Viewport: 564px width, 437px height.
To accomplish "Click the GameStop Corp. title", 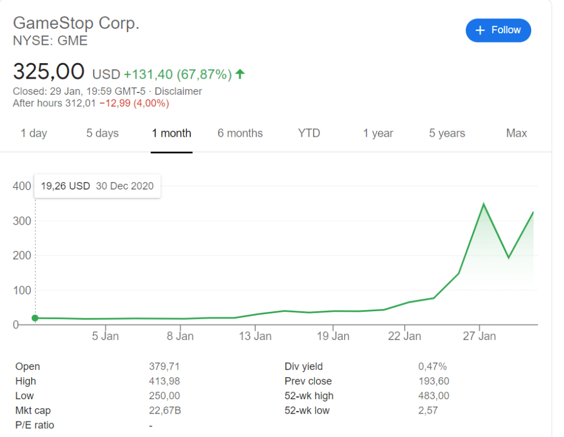I will point(76,23).
